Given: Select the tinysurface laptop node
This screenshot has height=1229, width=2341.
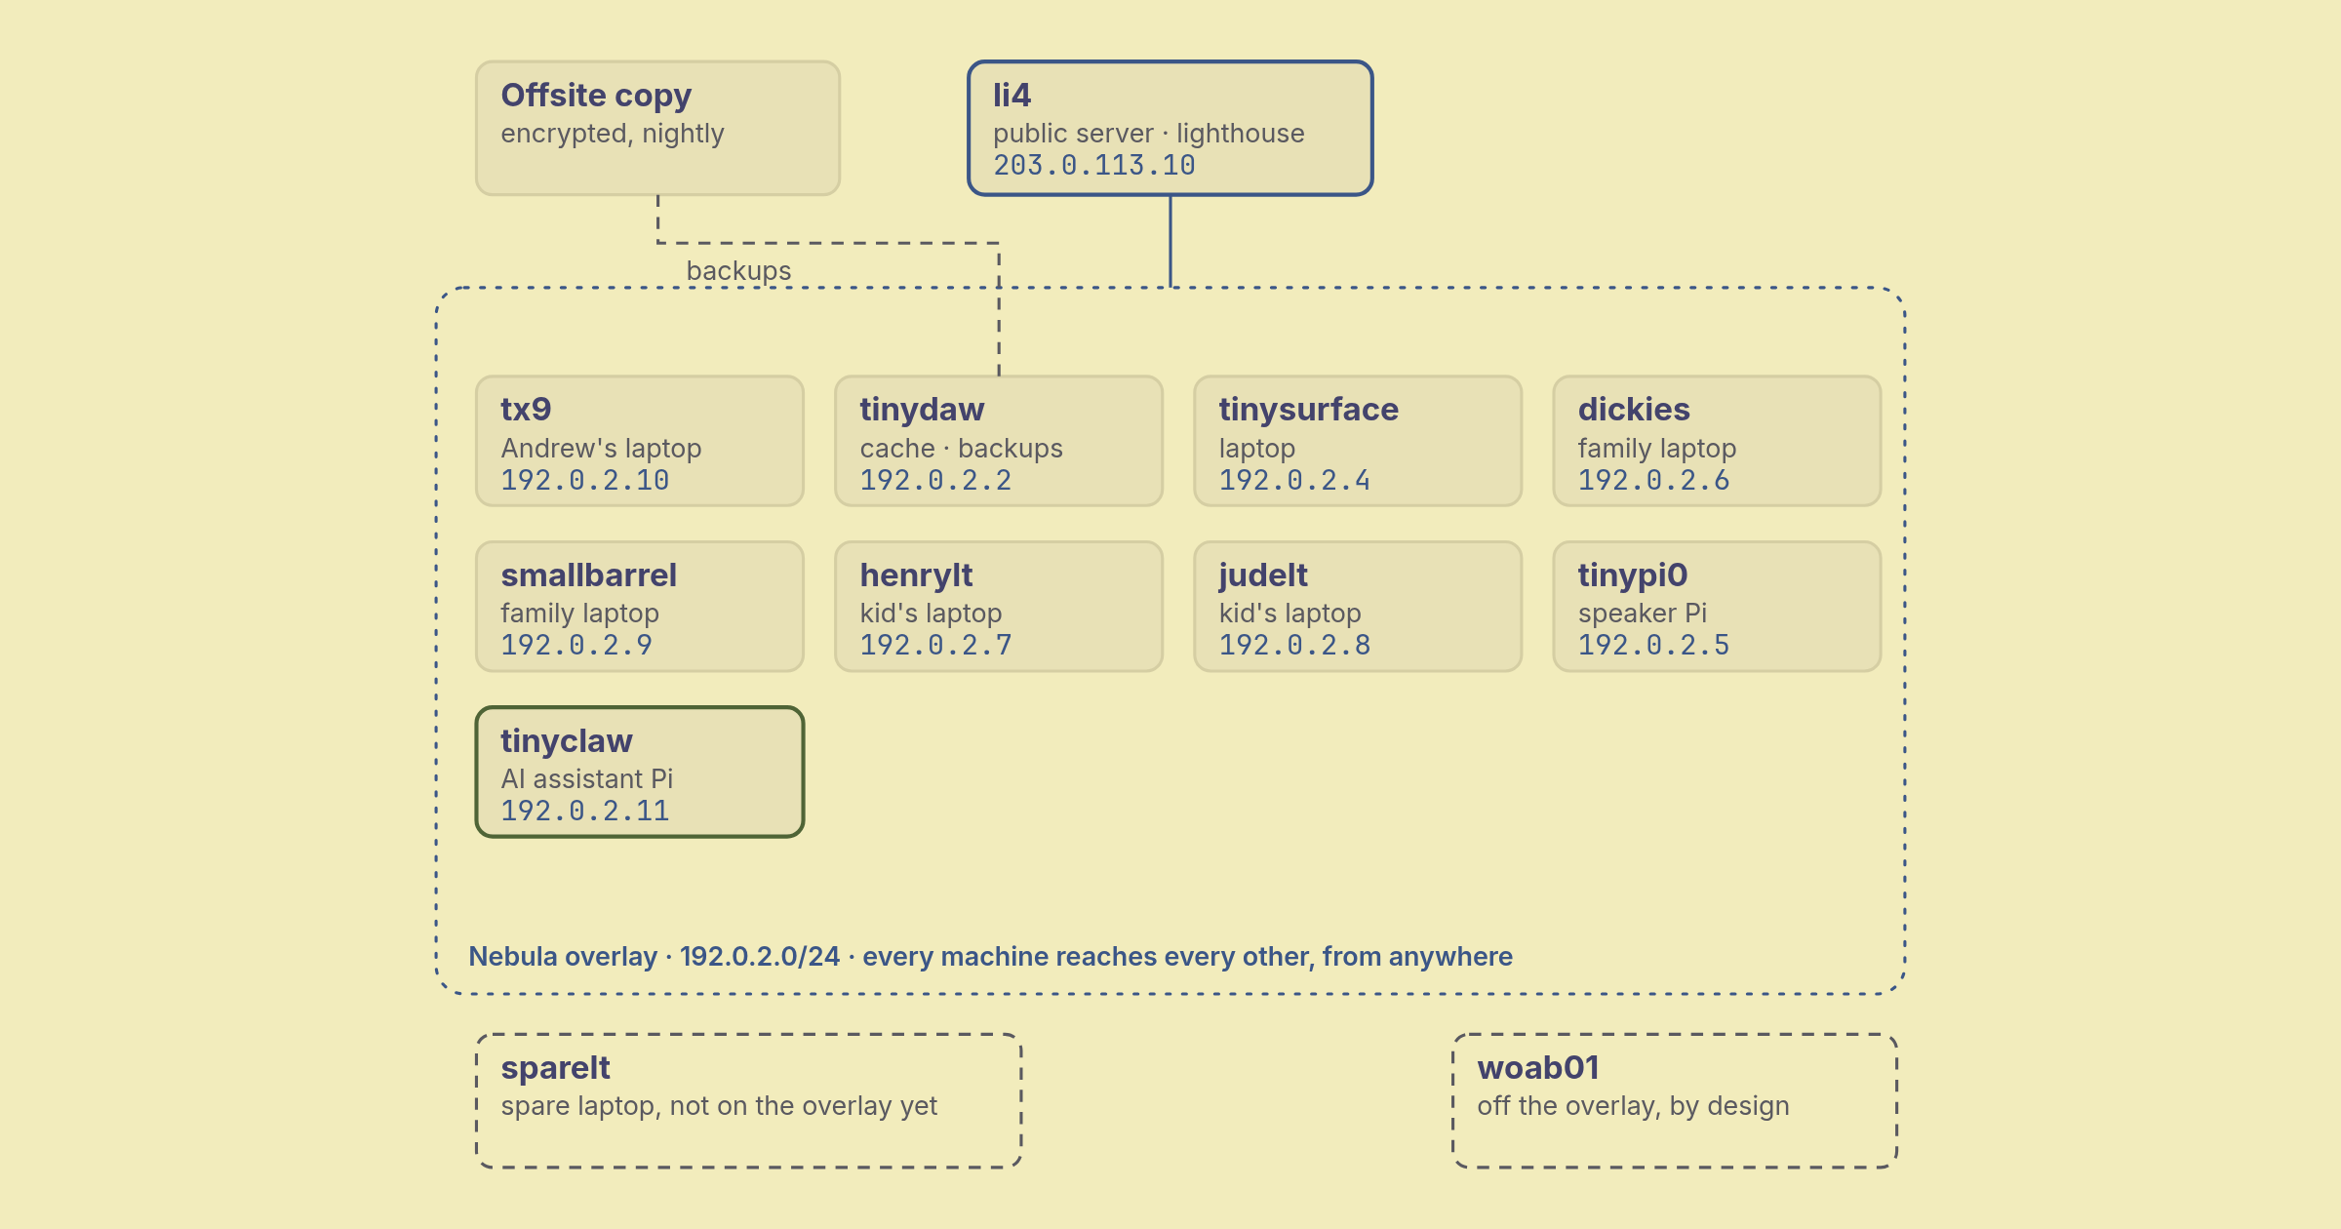Looking at the screenshot, I should (1358, 441).
